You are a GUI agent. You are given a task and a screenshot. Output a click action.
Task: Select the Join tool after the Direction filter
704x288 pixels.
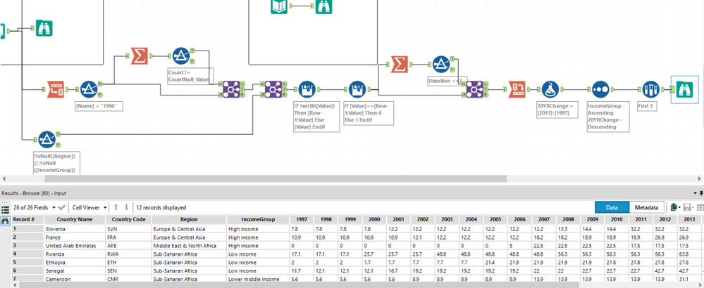tap(476, 89)
